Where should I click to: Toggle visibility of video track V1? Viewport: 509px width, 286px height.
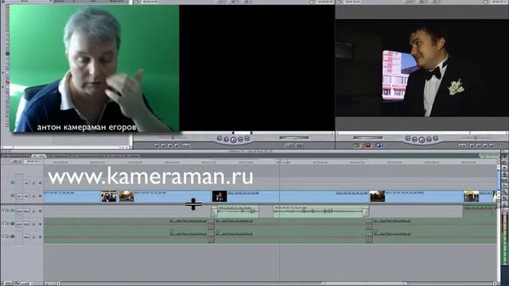pyautogui.click(x=13, y=196)
